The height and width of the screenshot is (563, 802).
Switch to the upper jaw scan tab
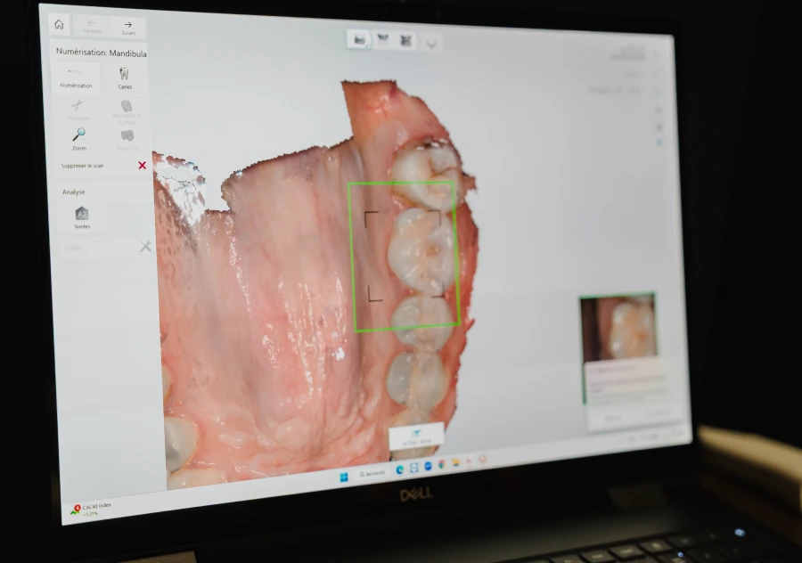[383, 40]
